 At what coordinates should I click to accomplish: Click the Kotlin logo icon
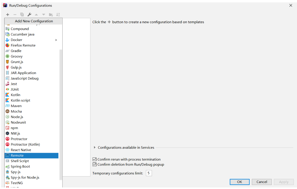point(7,95)
